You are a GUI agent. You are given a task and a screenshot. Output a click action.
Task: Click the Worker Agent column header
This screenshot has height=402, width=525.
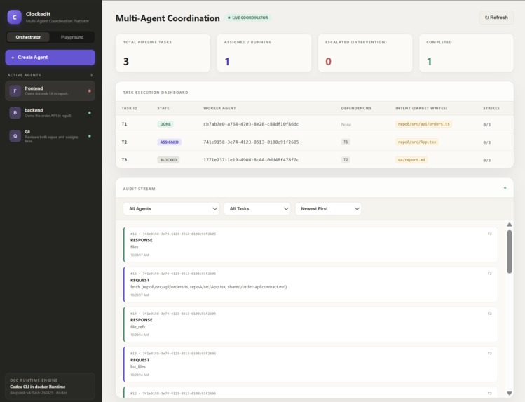pos(219,108)
